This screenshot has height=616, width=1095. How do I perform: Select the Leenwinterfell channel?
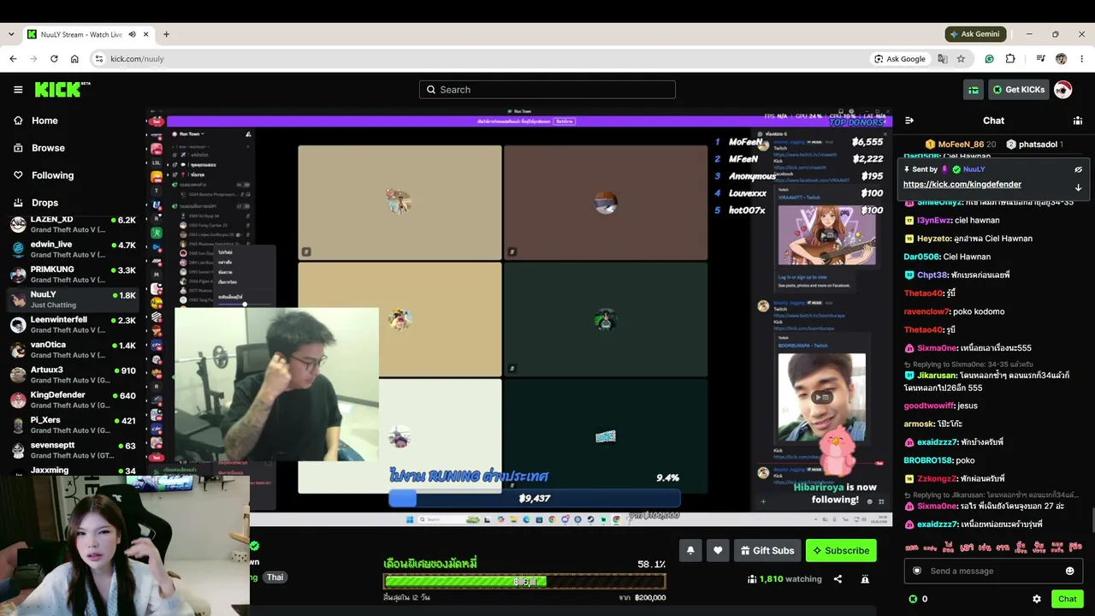point(73,325)
